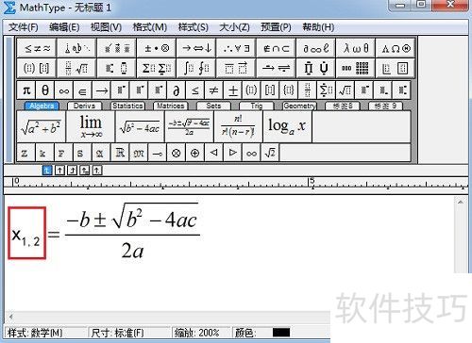Insert the theta symbol from small bar
The height and width of the screenshot is (343, 472).
click(x=45, y=90)
